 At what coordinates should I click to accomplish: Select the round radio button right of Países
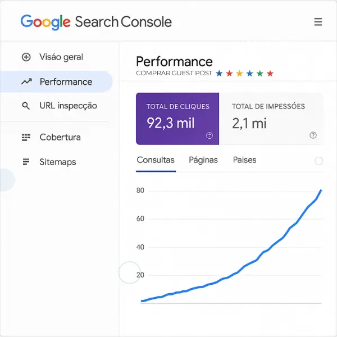pos(318,161)
